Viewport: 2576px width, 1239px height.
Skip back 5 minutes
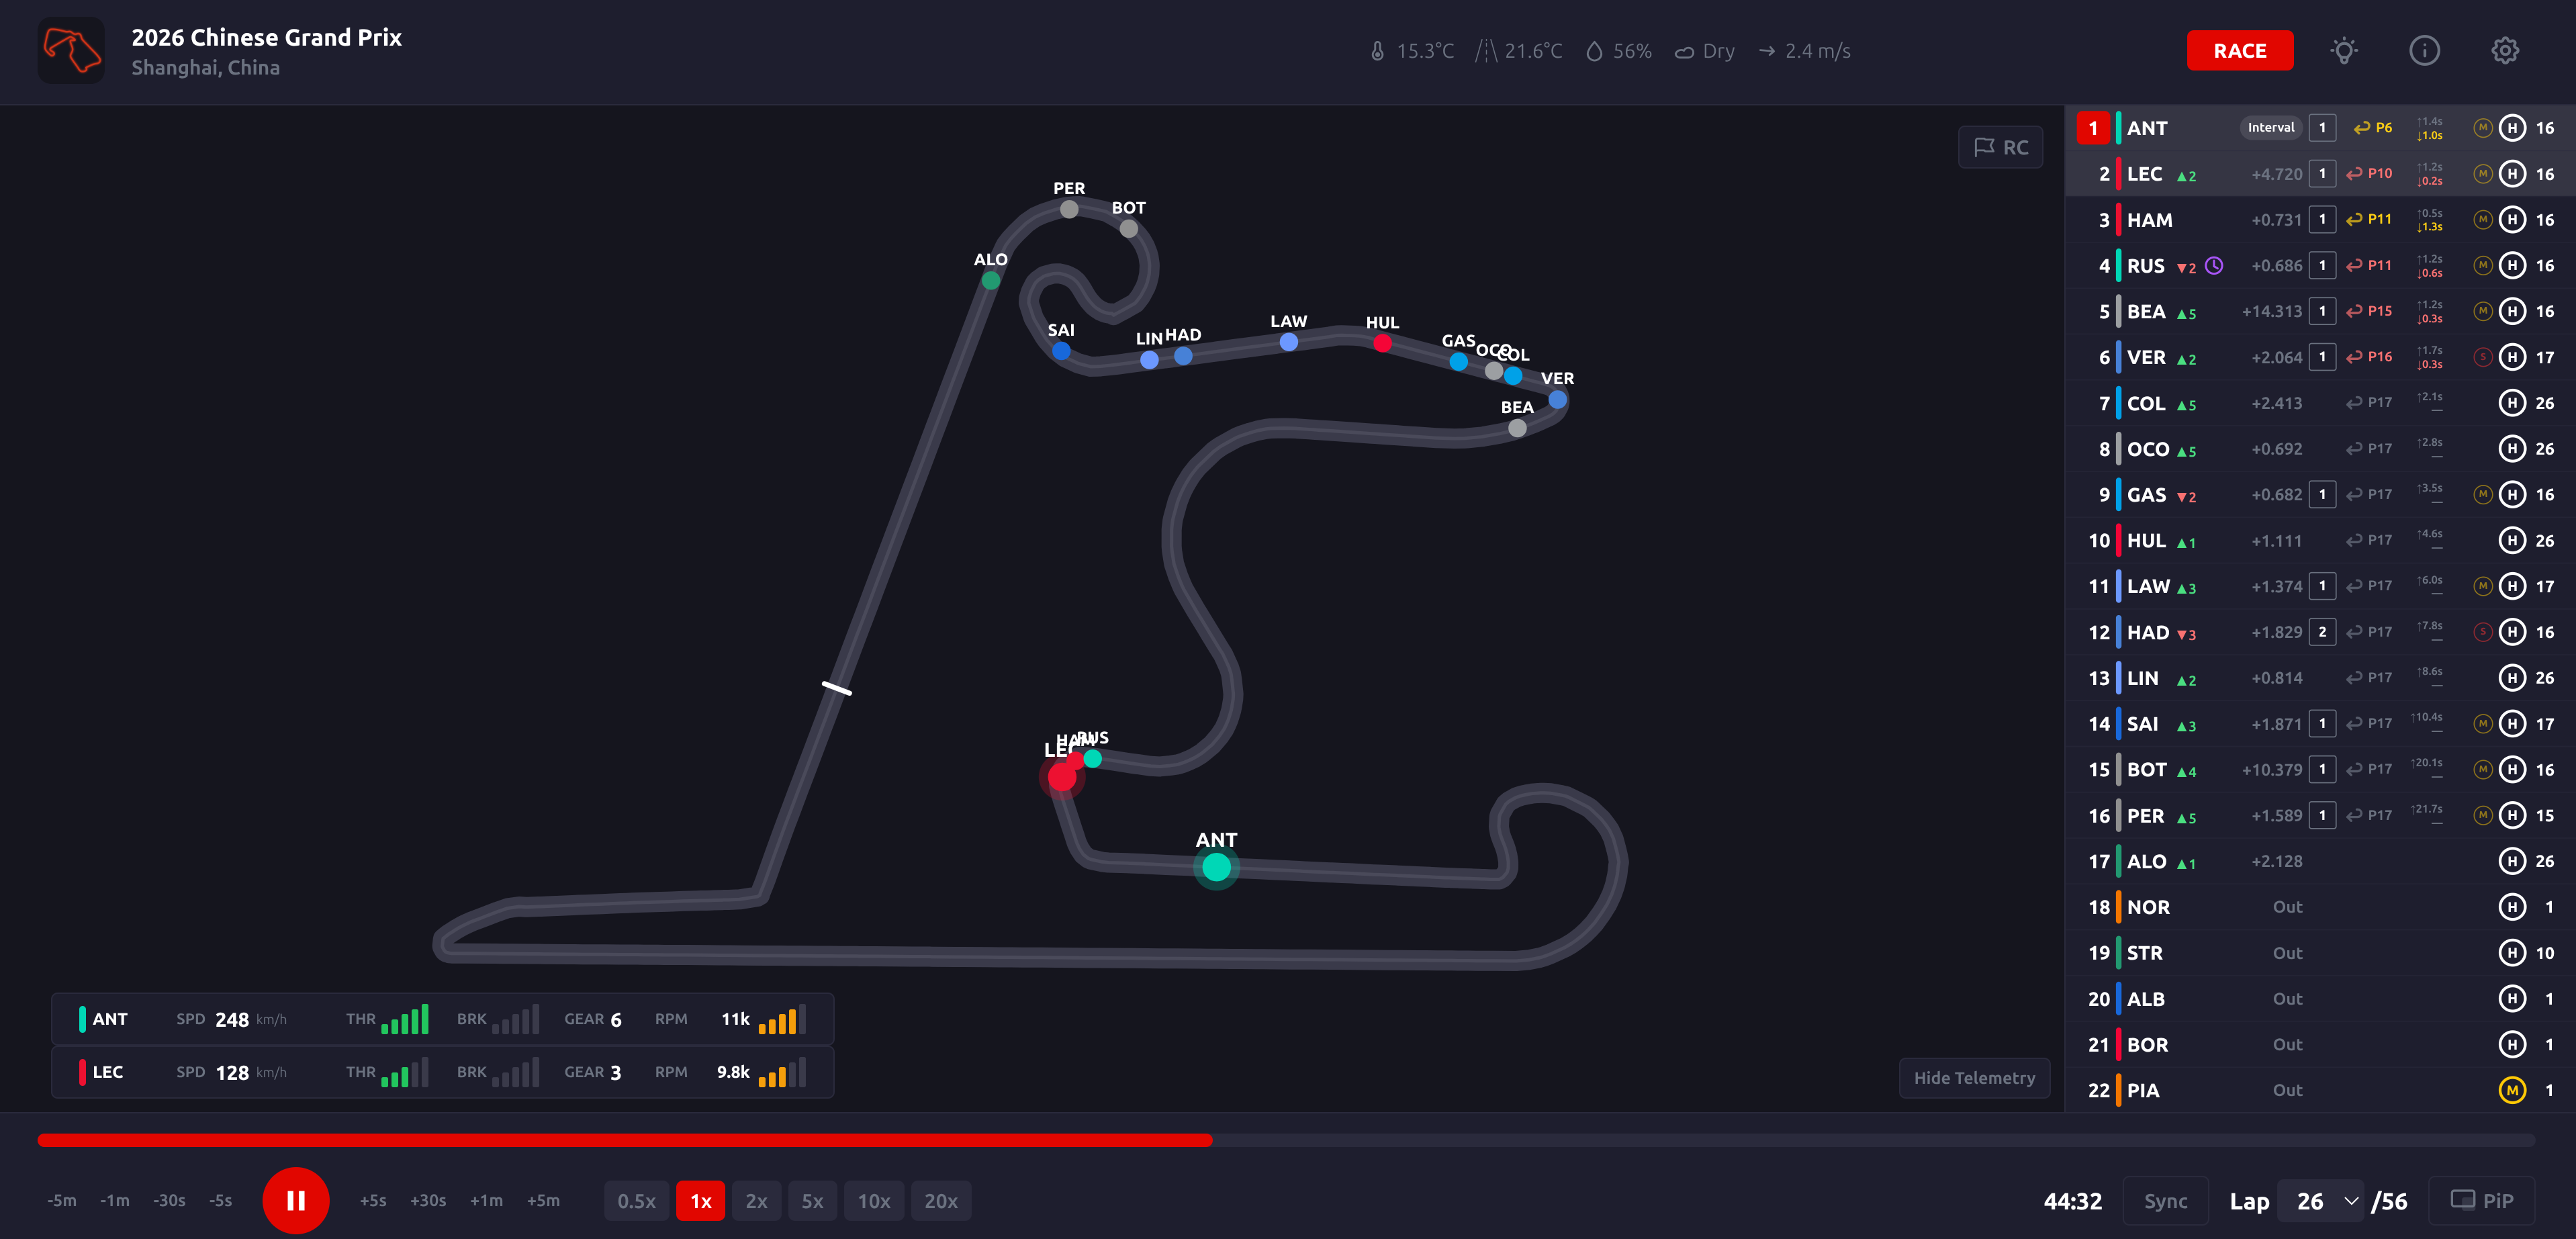tap(62, 1201)
